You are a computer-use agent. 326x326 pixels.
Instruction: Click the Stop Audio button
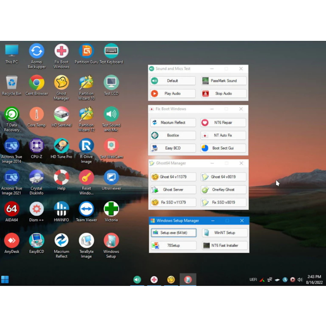coord(224,93)
